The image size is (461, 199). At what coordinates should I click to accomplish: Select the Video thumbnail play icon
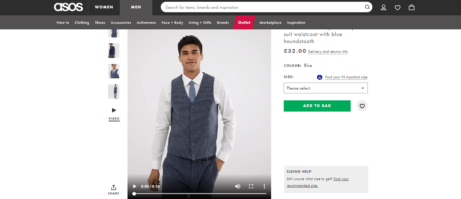point(114,110)
